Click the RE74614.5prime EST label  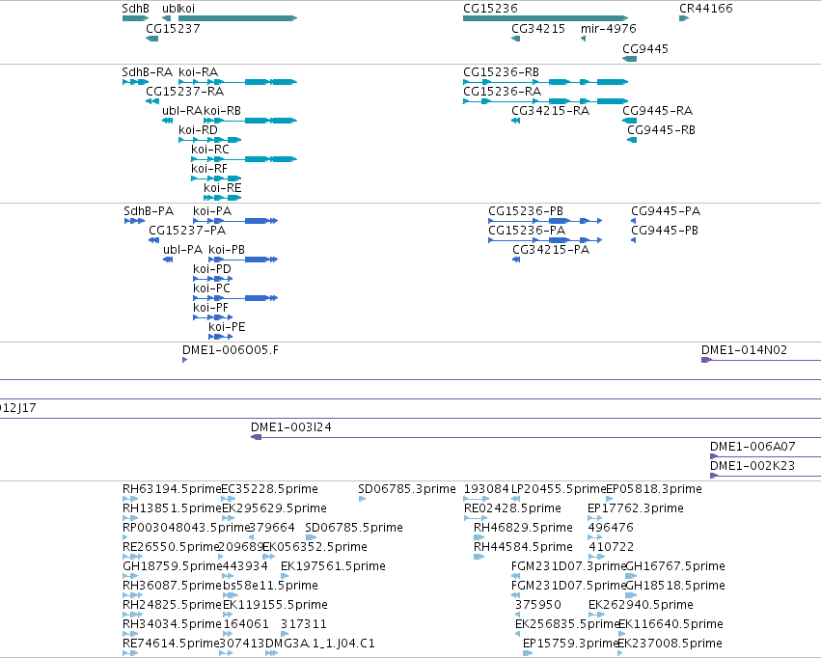tap(171, 644)
